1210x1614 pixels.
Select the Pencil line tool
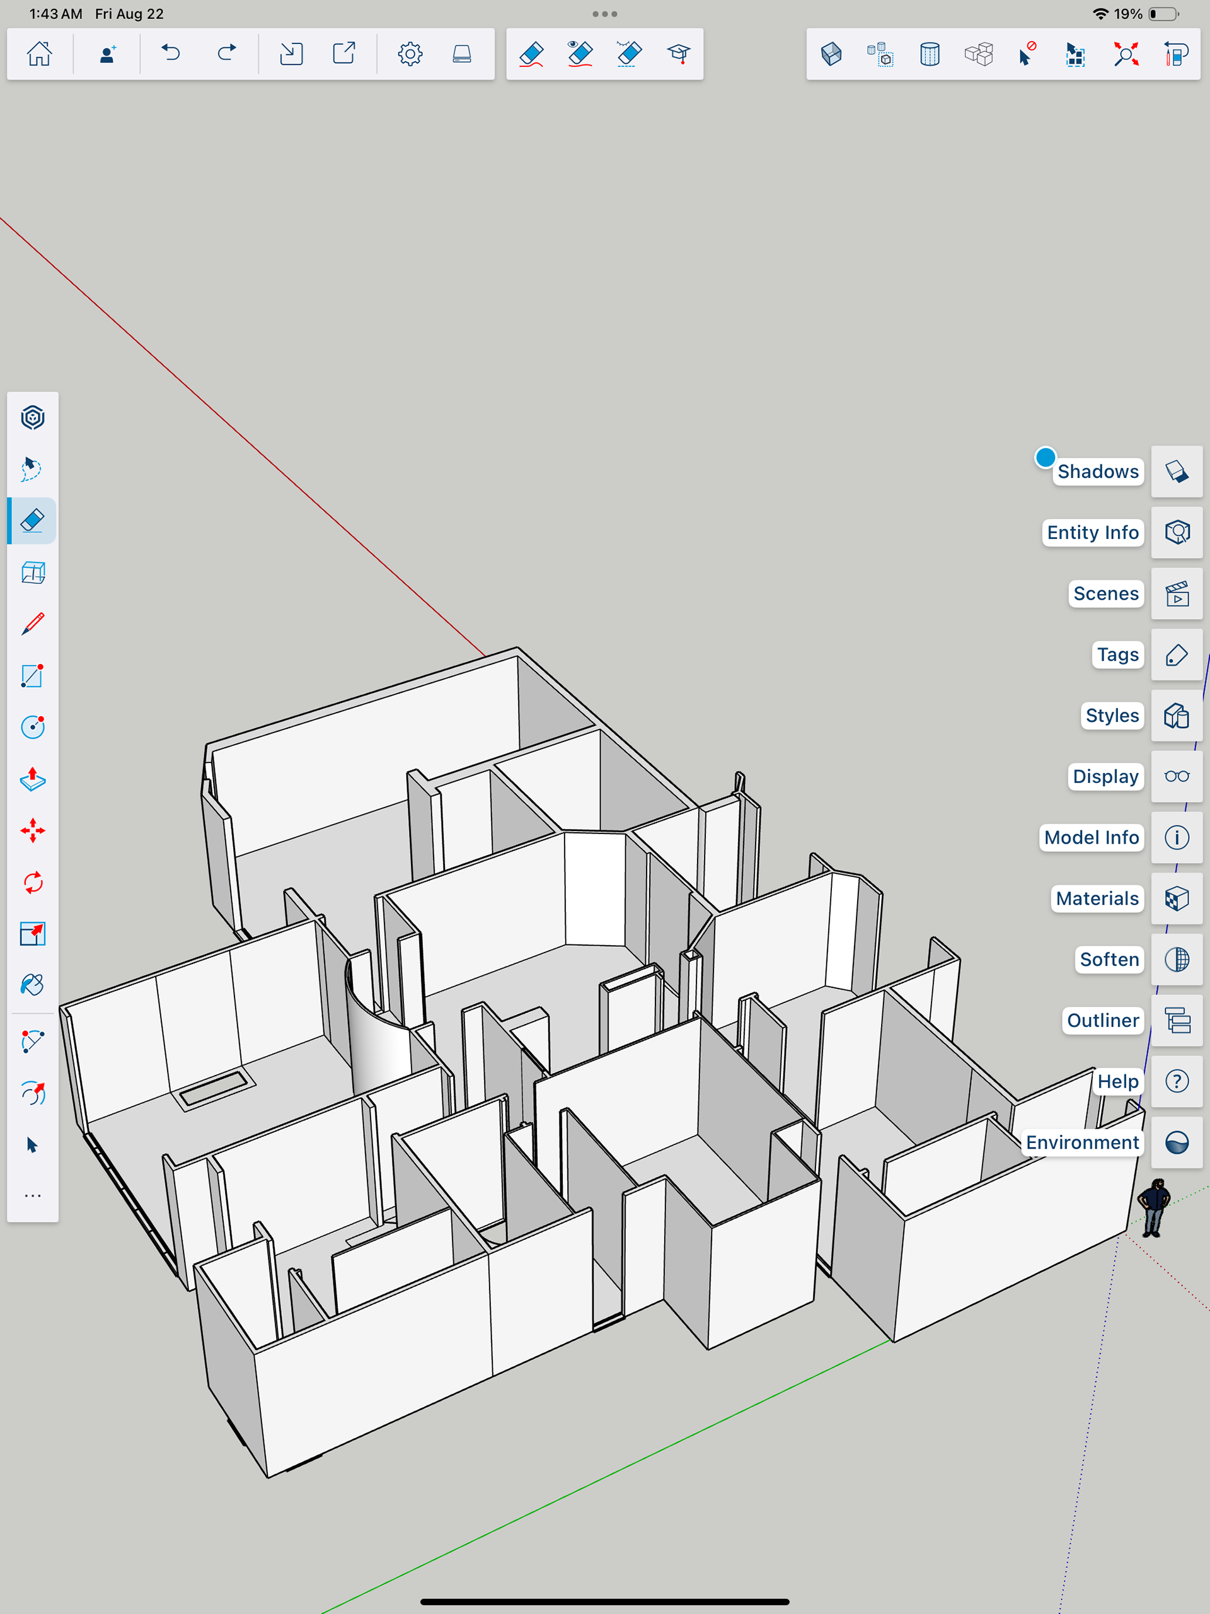[x=33, y=624]
